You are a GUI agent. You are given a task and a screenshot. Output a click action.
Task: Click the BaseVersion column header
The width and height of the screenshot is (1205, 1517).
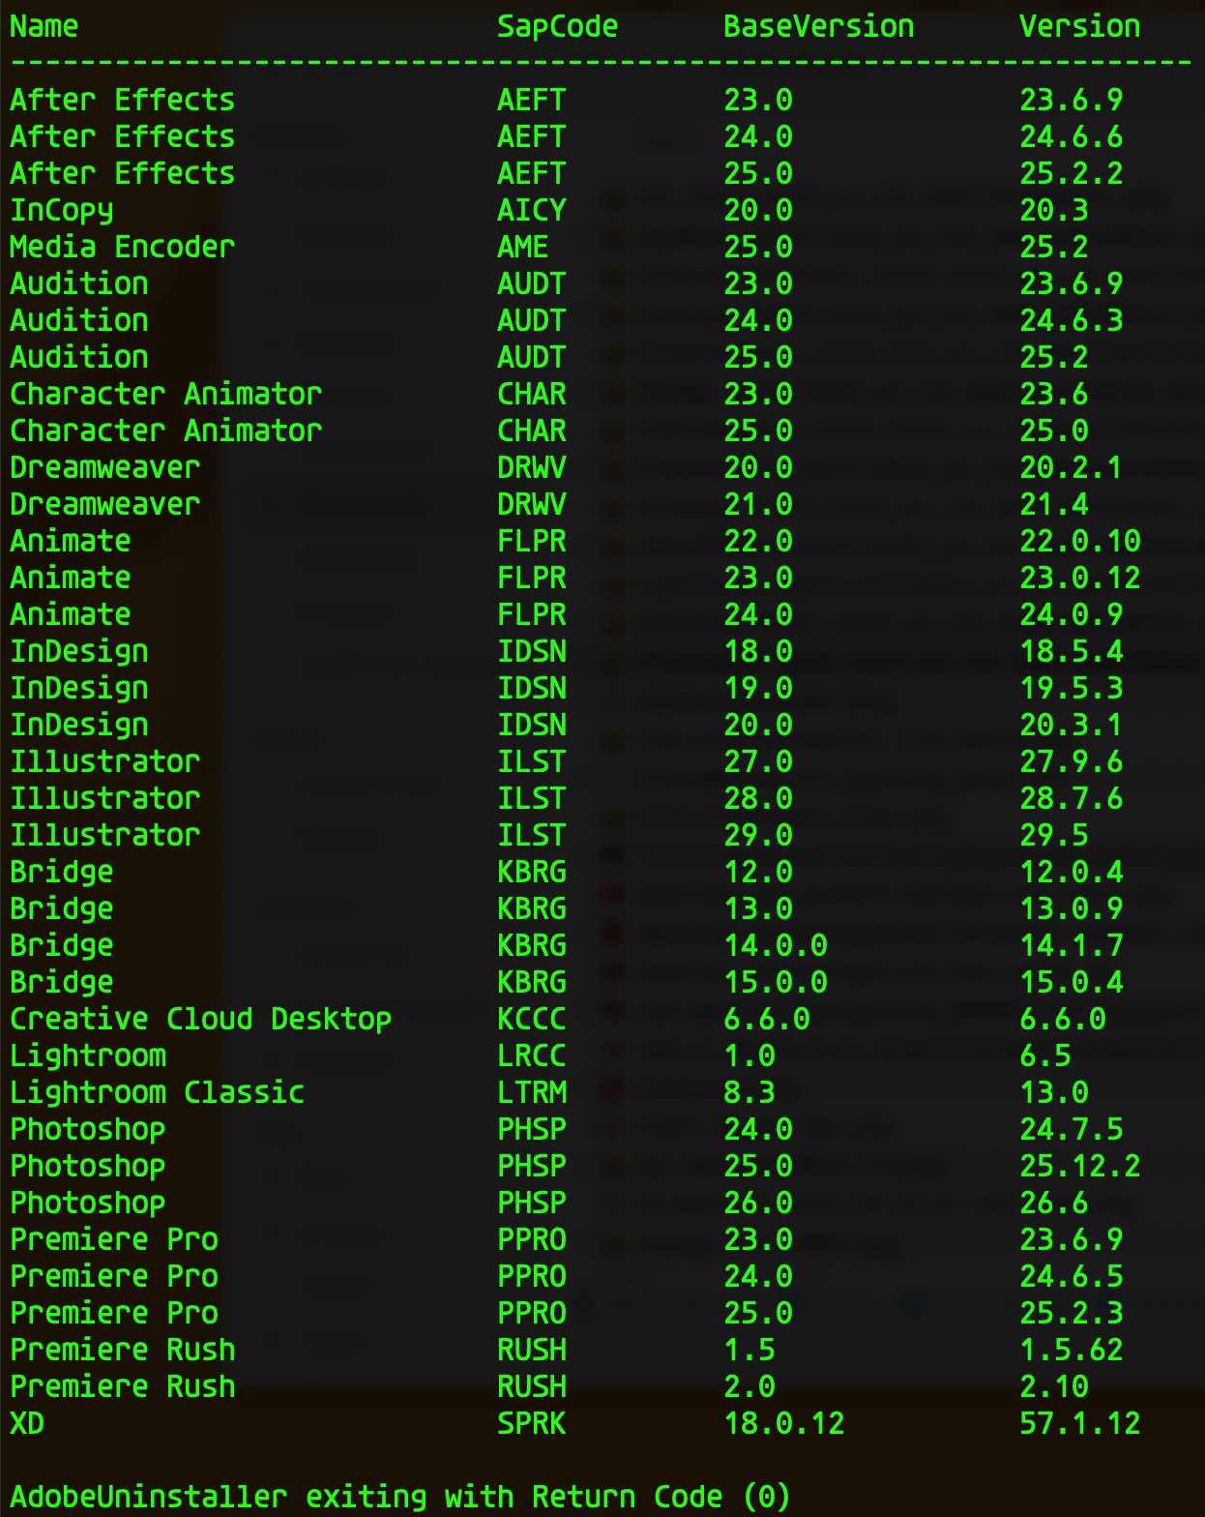pos(818,26)
